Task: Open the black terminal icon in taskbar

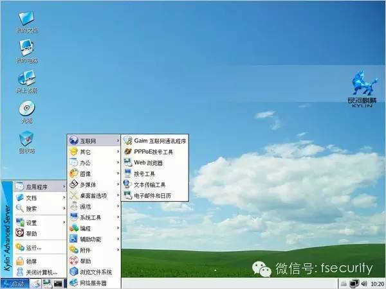Action: [58, 284]
